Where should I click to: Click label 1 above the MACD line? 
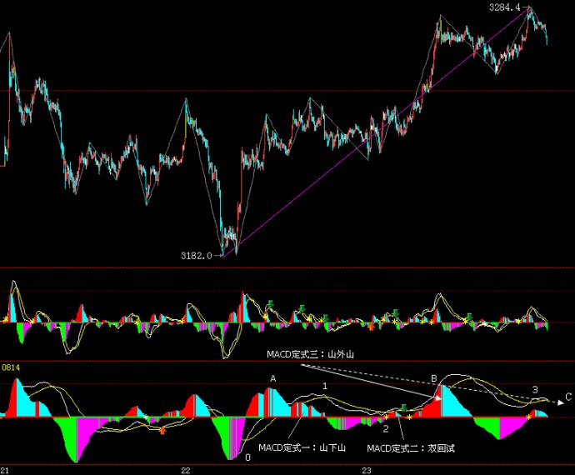click(324, 386)
